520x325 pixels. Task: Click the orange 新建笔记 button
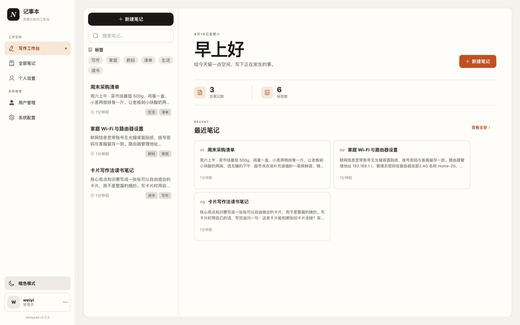[478, 61]
